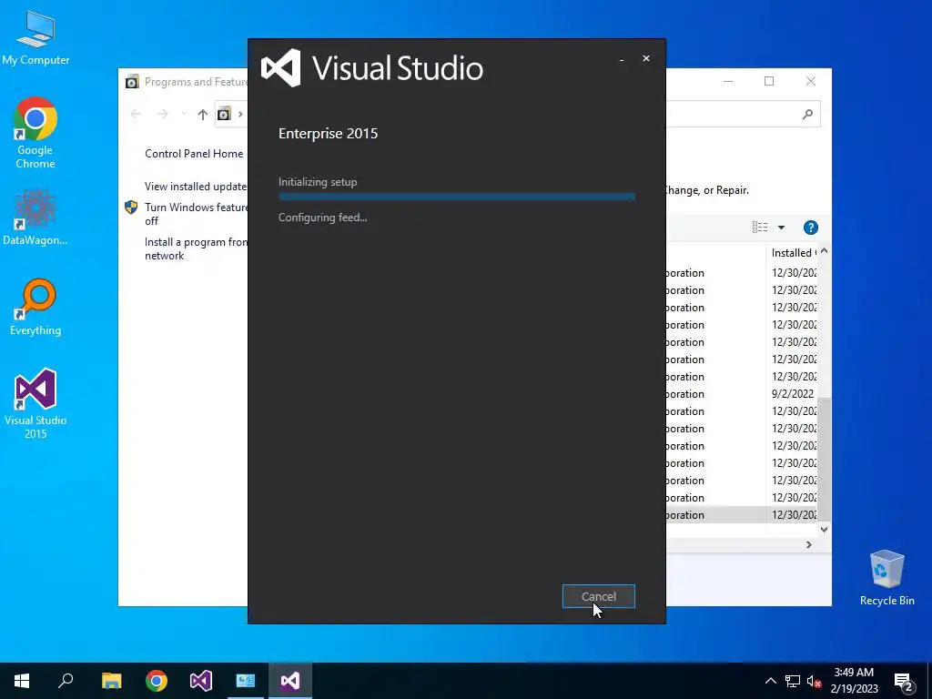Open Programs and Features help
Image resolution: width=932 pixels, height=699 pixels.
[811, 227]
